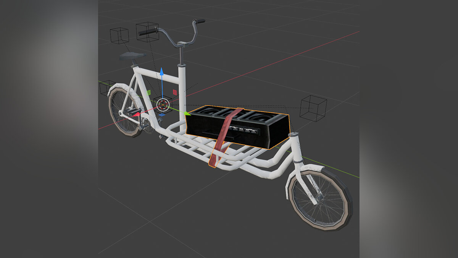Select the wireframe empty cube above the saddle
This screenshot has height=258, width=458.
119,35
